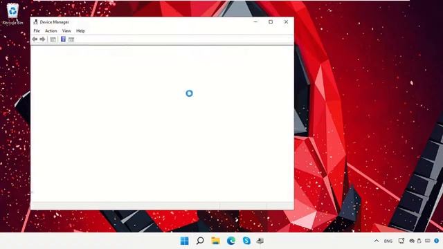Open the File menu
443x249 pixels.
(x=37, y=30)
